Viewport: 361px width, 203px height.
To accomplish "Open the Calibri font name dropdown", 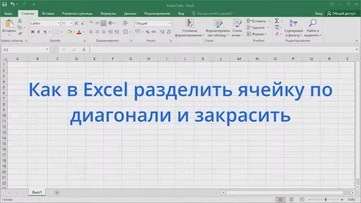I will (x=59, y=23).
